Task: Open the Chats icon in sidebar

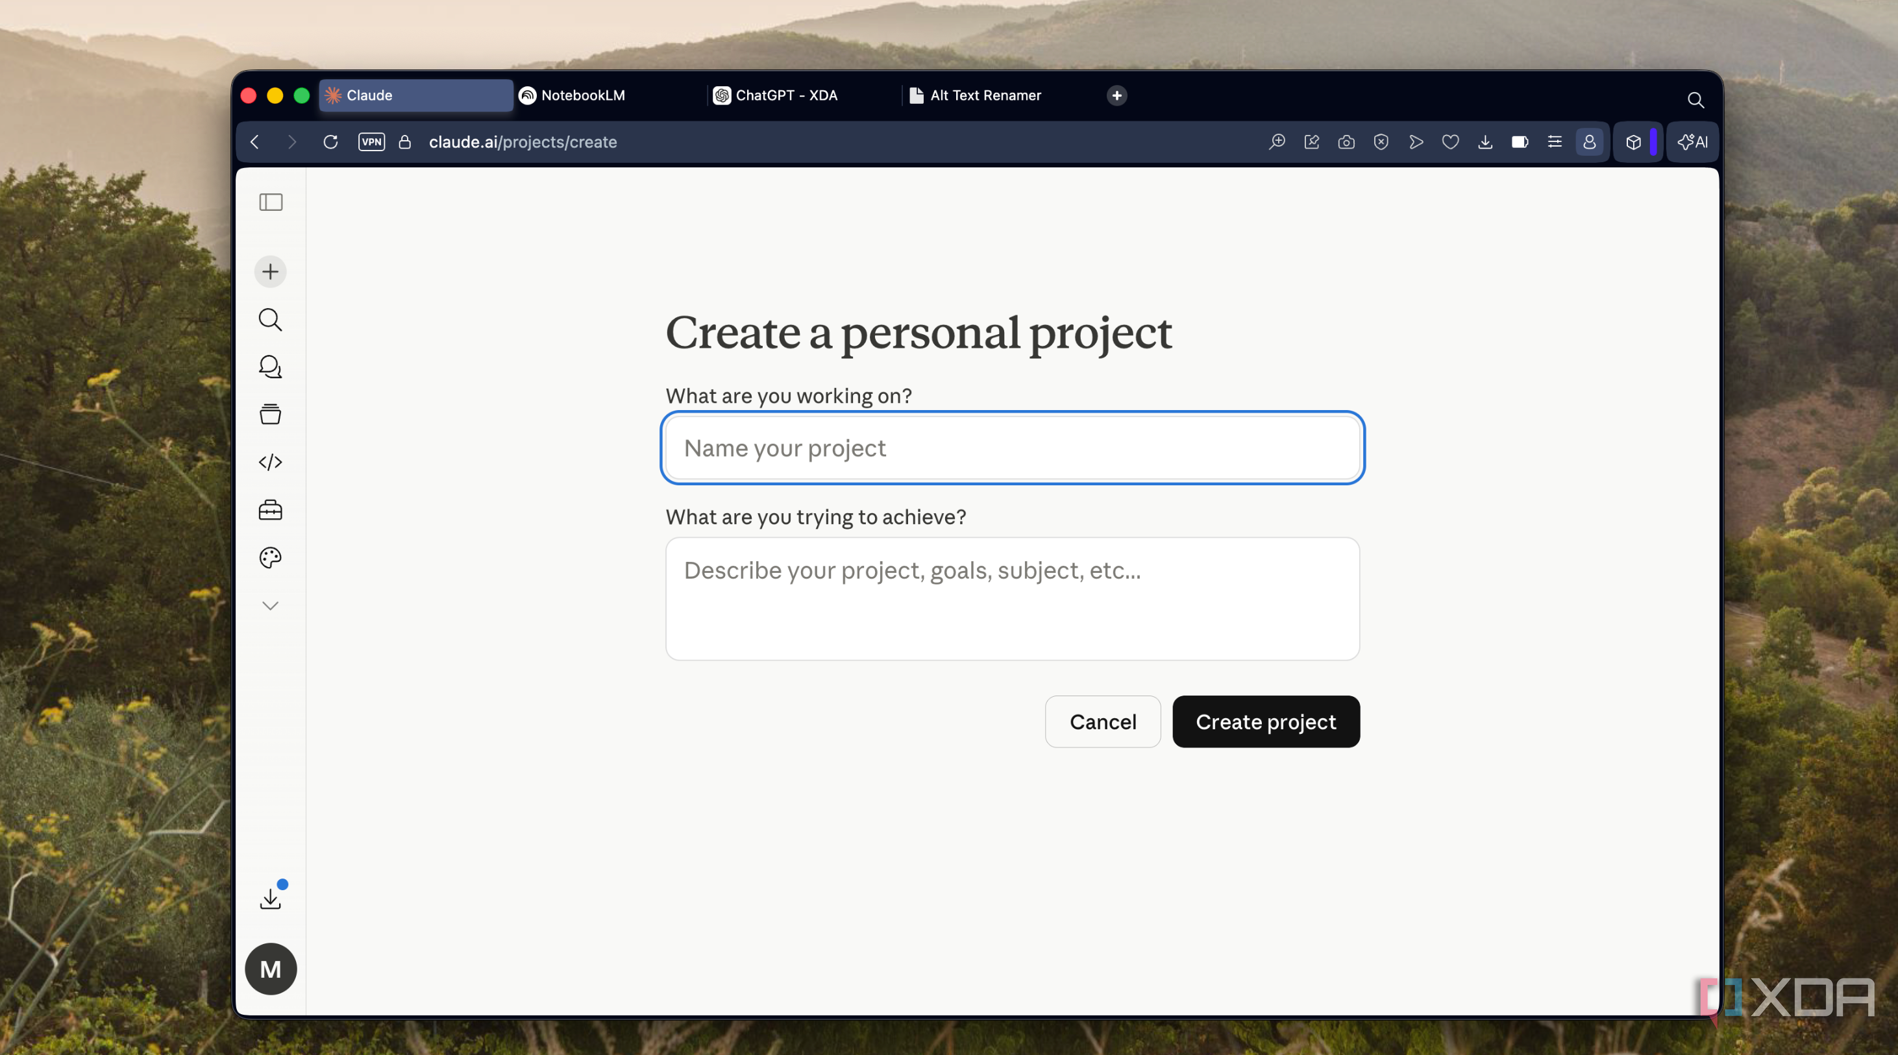Action: 271,367
